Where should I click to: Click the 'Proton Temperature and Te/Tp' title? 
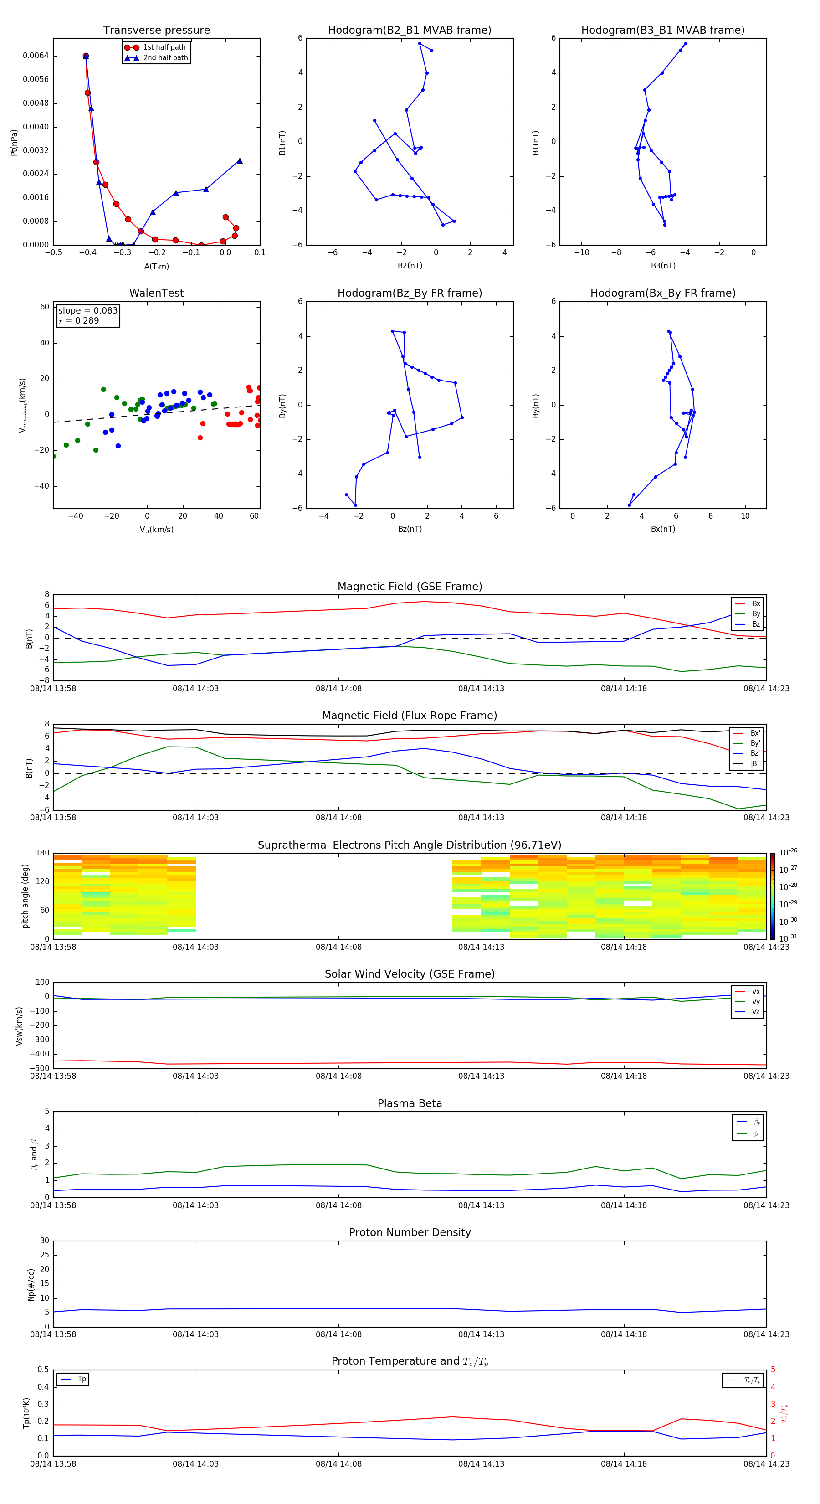[410, 1361]
